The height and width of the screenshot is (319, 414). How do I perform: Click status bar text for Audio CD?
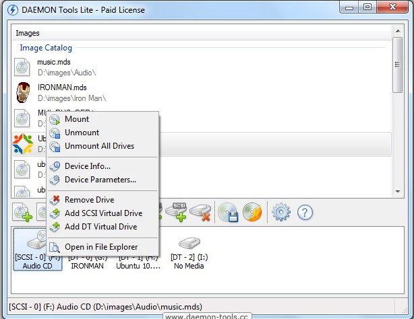pyautogui.click(x=106, y=307)
